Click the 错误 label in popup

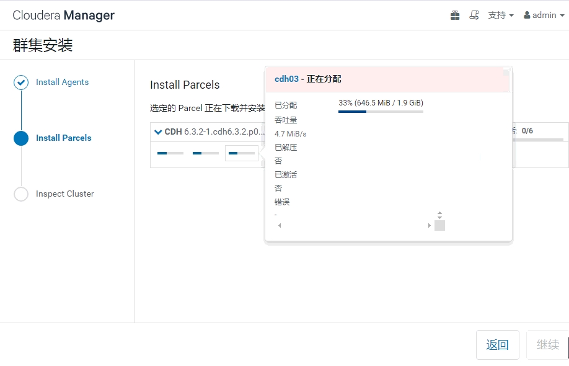(x=282, y=202)
